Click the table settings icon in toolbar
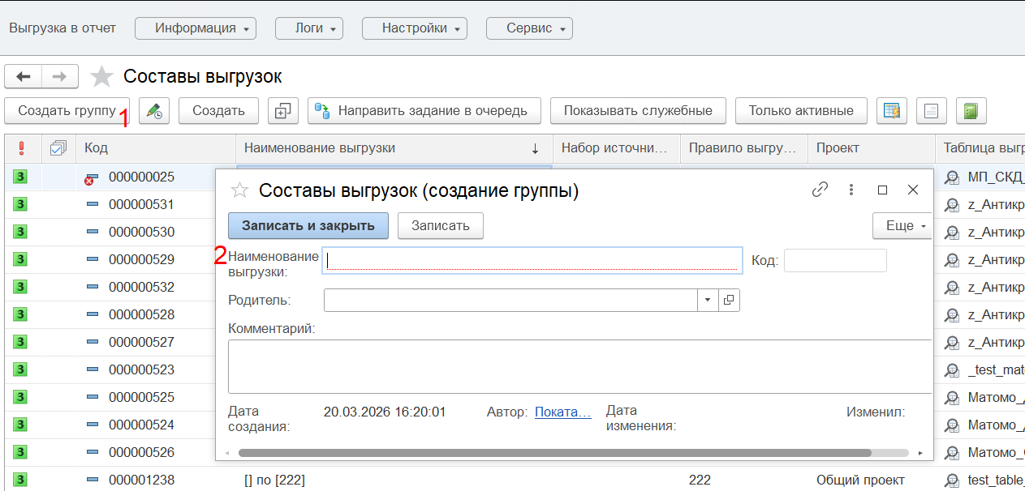This screenshot has width=1025, height=491. (x=892, y=111)
